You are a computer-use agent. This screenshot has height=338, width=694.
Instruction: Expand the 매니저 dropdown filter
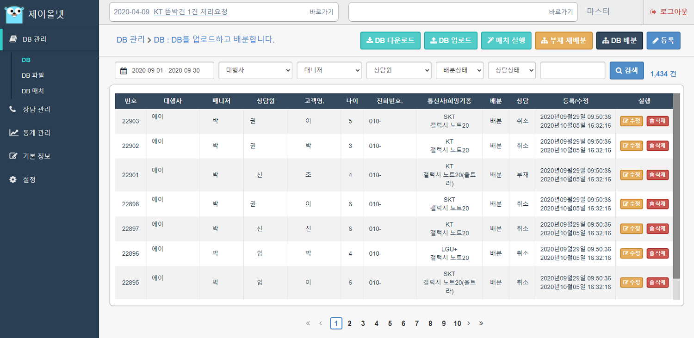pyautogui.click(x=329, y=70)
